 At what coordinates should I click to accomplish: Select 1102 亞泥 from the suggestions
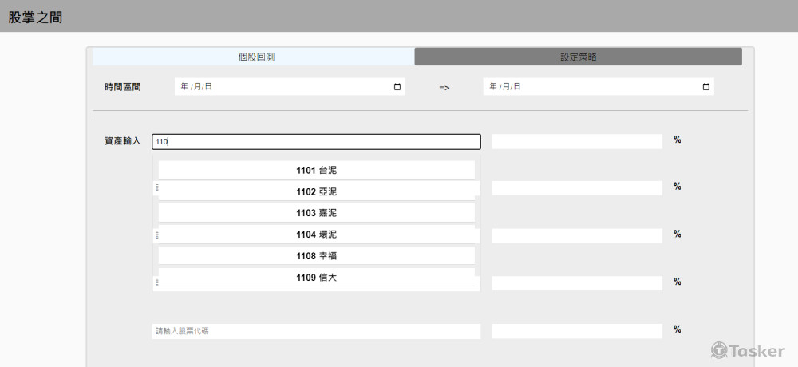coord(316,191)
